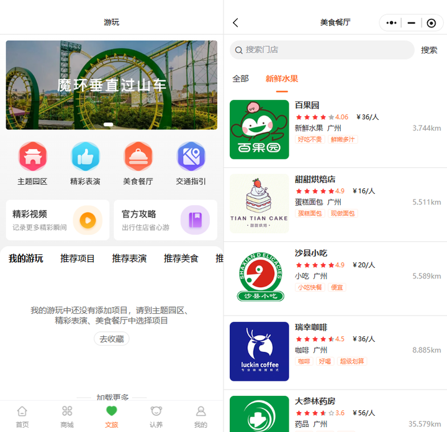447x432 pixels.
Task: Select 我的游玩 tab
Action: pos(26,259)
